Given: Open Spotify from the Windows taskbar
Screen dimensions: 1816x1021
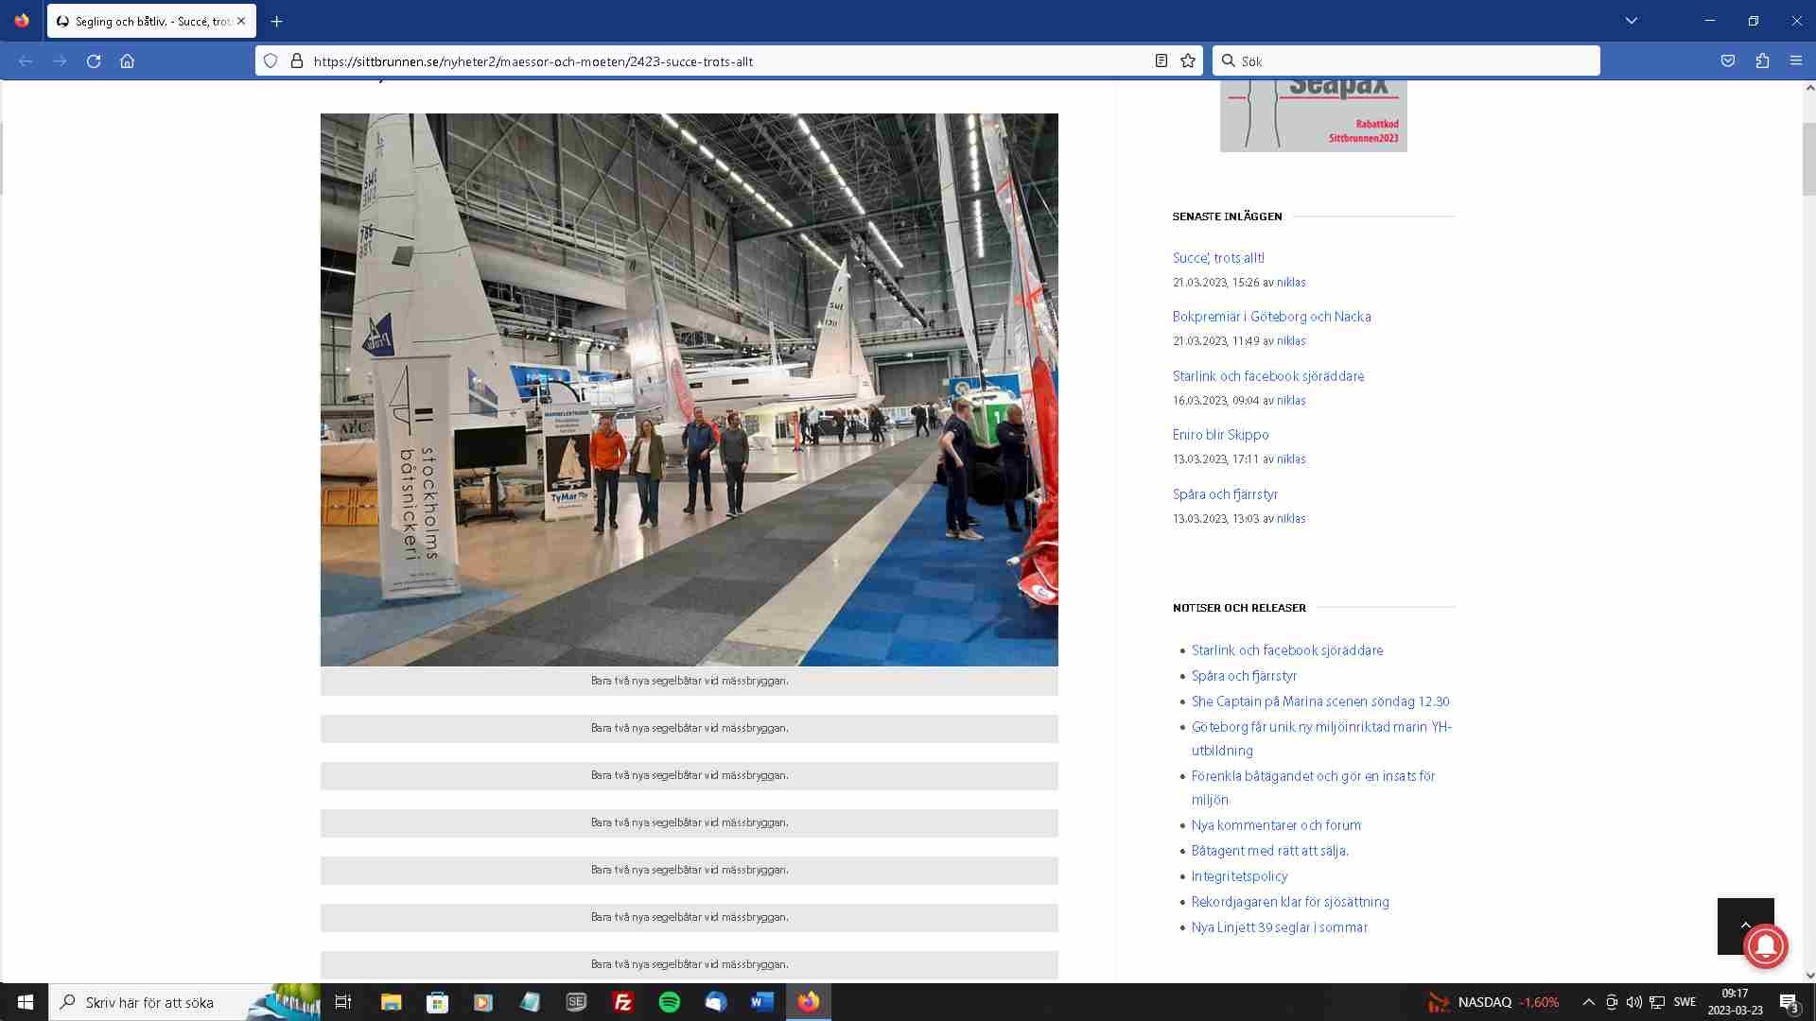Looking at the screenshot, I should point(669,1002).
